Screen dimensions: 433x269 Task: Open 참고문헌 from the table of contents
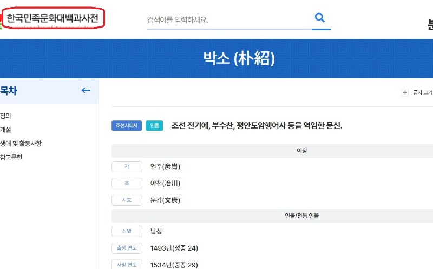11,158
